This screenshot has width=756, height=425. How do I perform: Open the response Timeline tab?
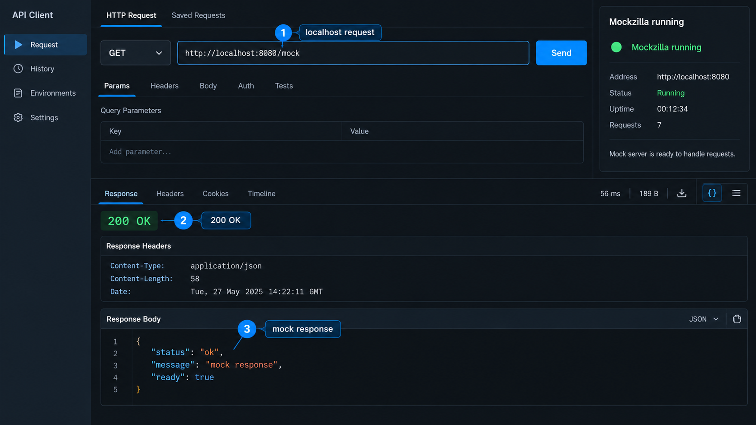261,193
